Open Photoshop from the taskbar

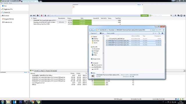coord(21,102)
